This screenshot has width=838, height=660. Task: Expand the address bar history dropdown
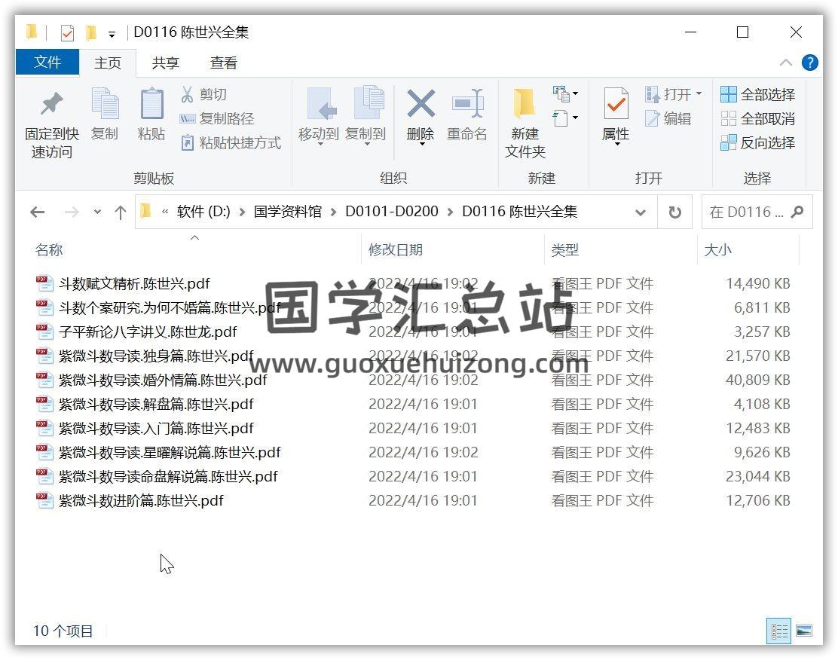641,212
